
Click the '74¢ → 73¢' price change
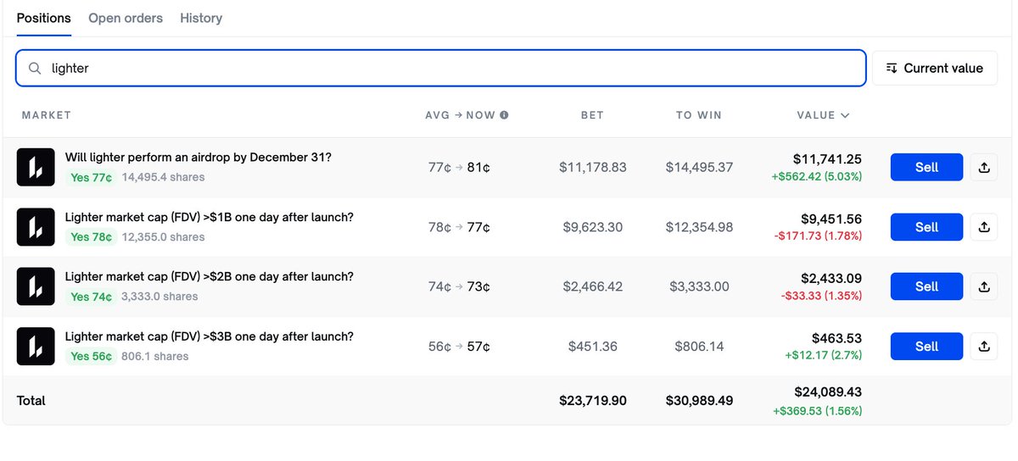[459, 286]
